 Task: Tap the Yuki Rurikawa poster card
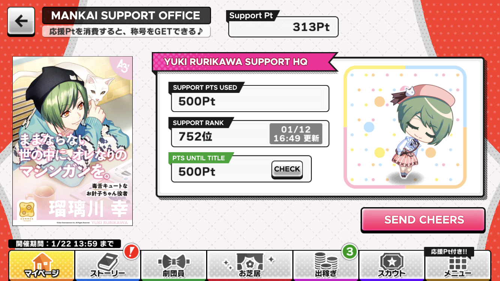(x=73, y=141)
